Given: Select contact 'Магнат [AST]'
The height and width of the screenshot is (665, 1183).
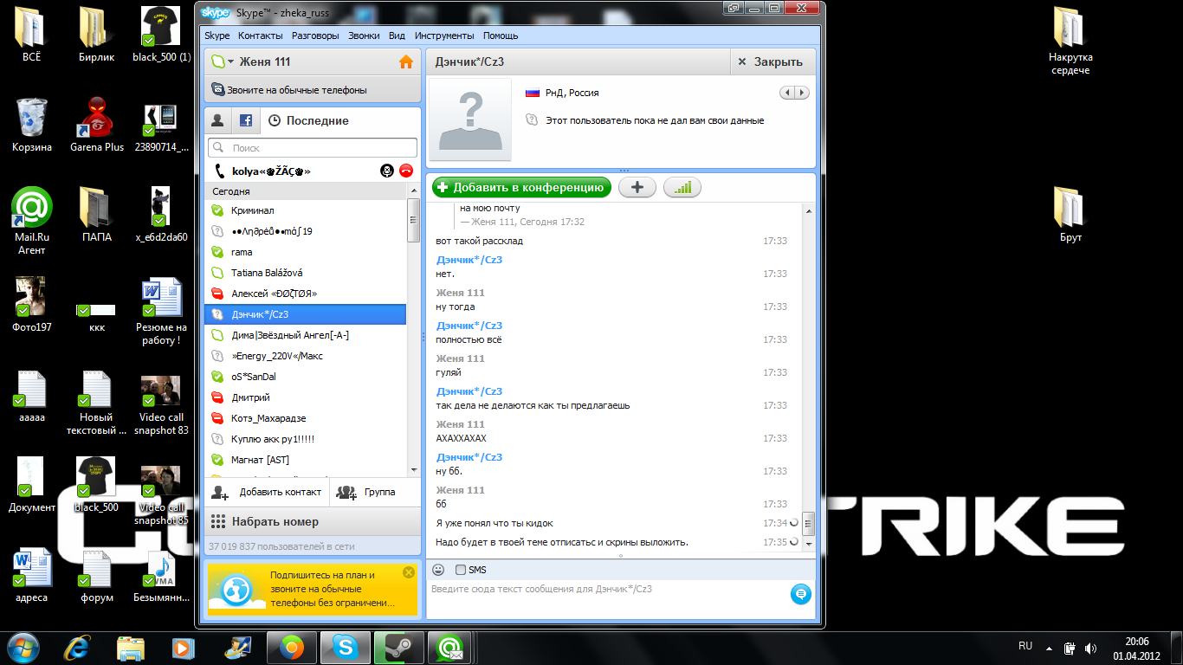Looking at the screenshot, I should point(305,460).
